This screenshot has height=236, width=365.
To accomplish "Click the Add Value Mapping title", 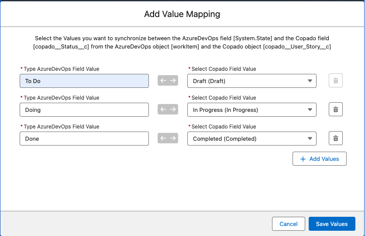I will pos(182,14).
